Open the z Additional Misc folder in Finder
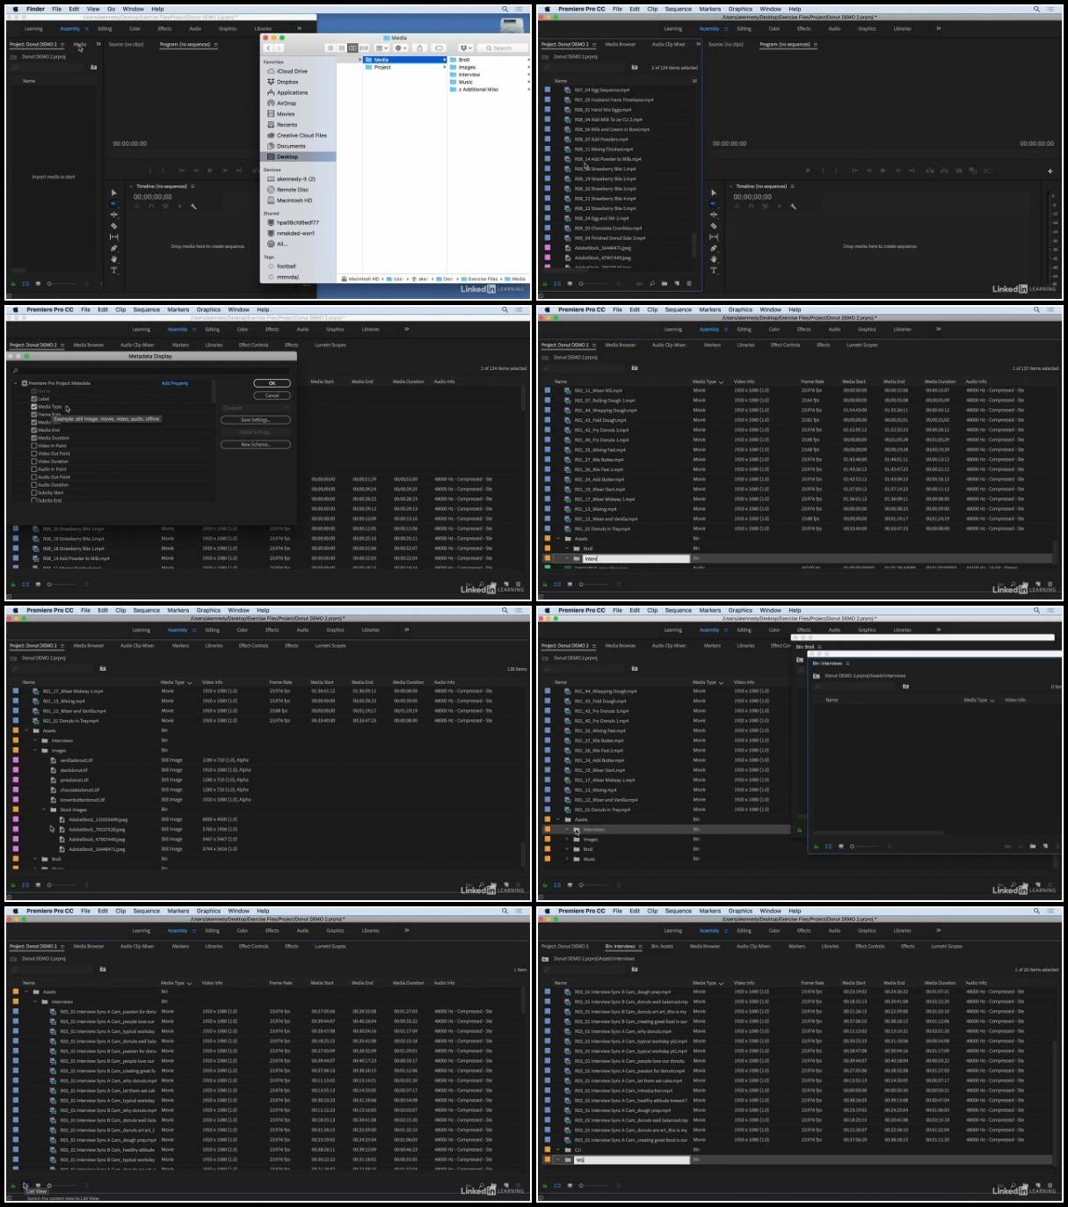 tap(473, 89)
